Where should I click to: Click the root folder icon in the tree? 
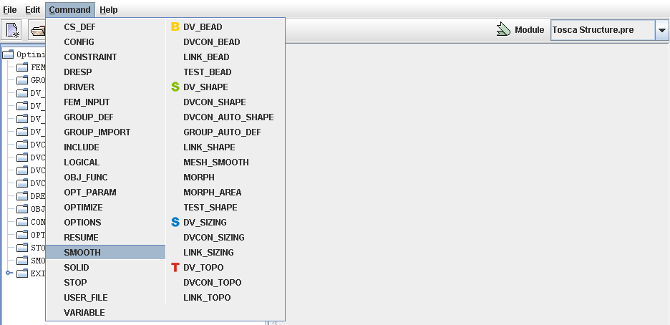tap(9, 54)
